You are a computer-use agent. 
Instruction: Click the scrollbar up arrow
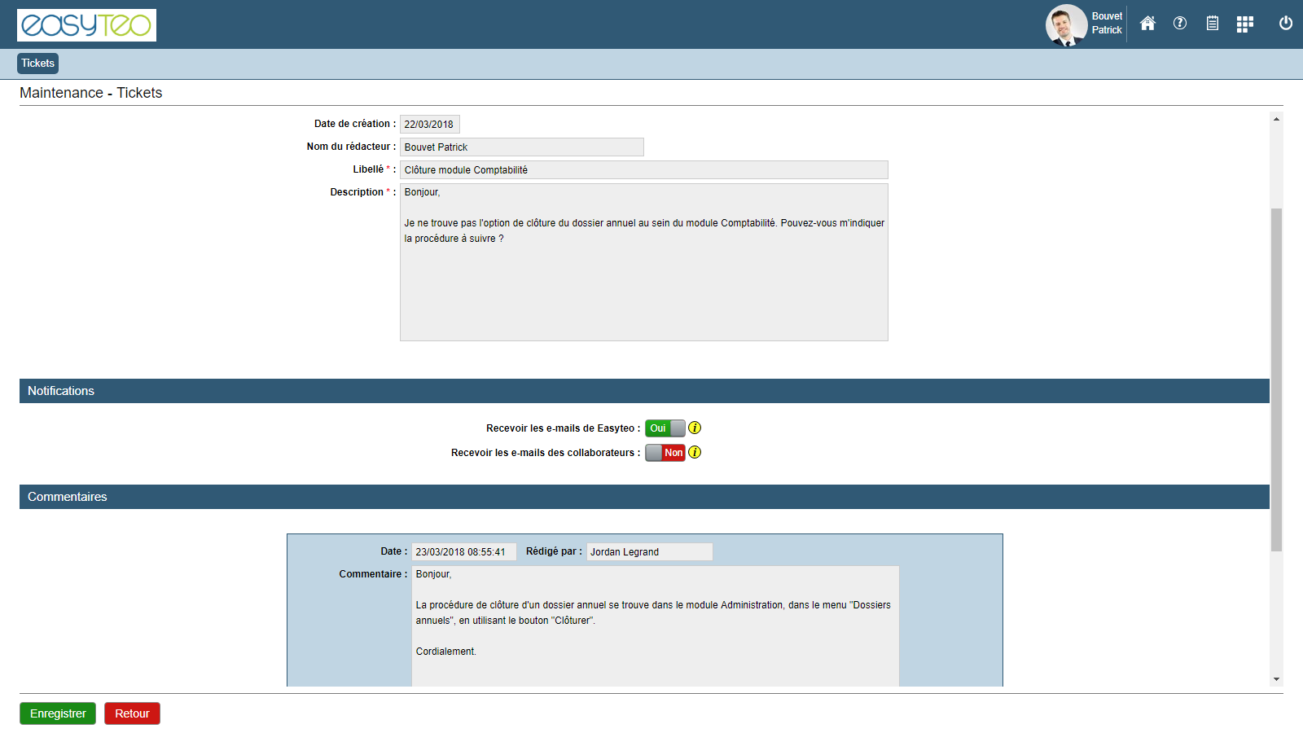1276,119
